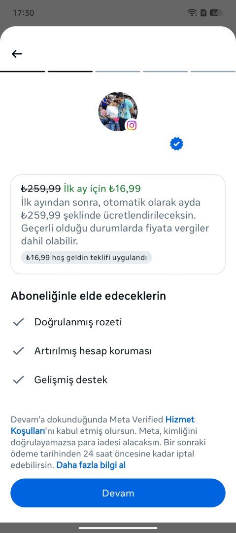
Task: Tap the status bar clock showing 17:30
Action: (x=24, y=13)
